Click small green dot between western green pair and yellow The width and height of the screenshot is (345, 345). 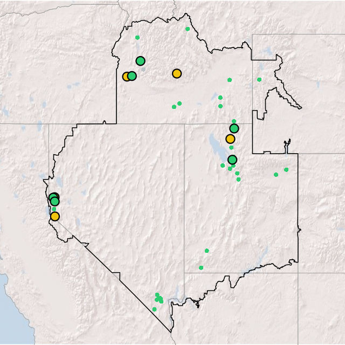click(54, 209)
